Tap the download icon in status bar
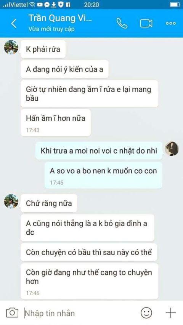The image size is (183, 325). pos(53,5)
